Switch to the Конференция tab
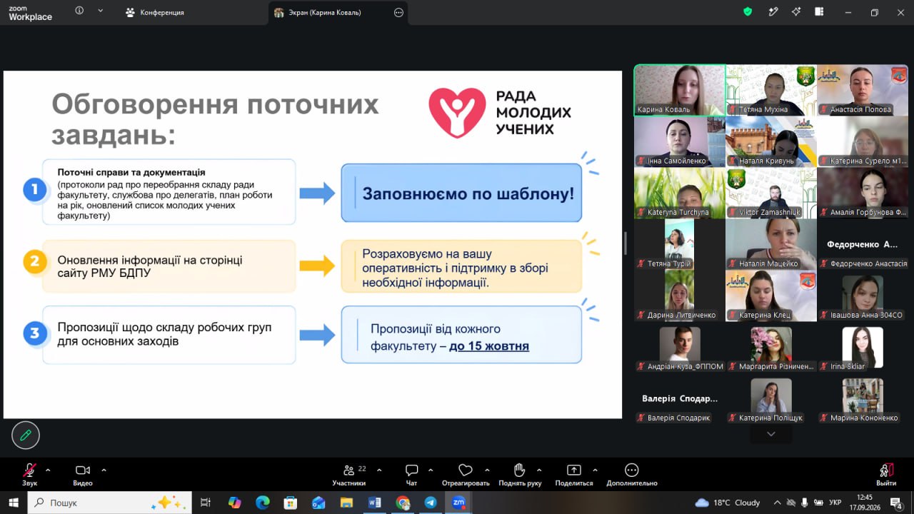This screenshot has height=514, width=914. (x=154, y=12)
